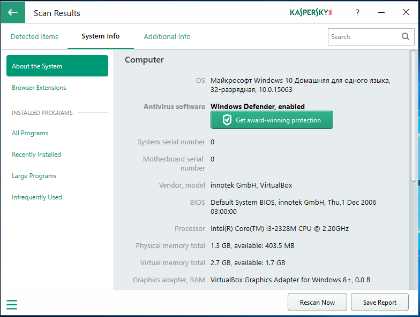This screenshot has width=420, height=317.
Task: View Recently Installed programs
Action: [36, 154]
